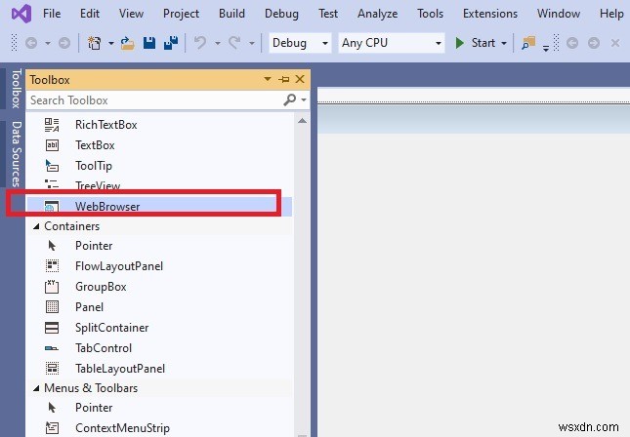This screenshot has height=437, width=630.
Task: Click the RichTextBox control icon
Action: pos(52,125)
